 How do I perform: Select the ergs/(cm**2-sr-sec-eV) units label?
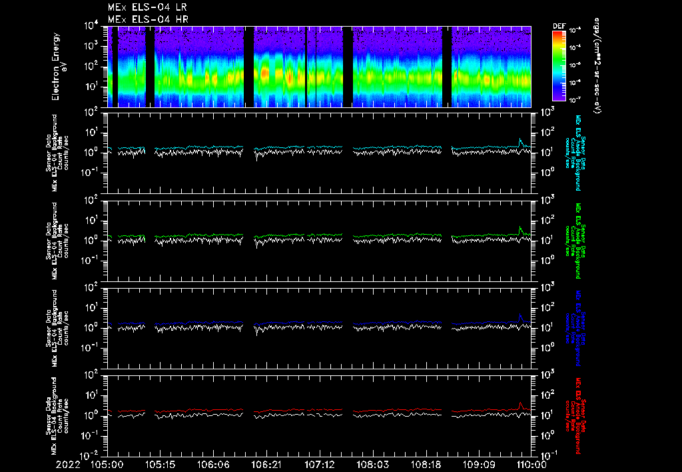pos(597,66)
